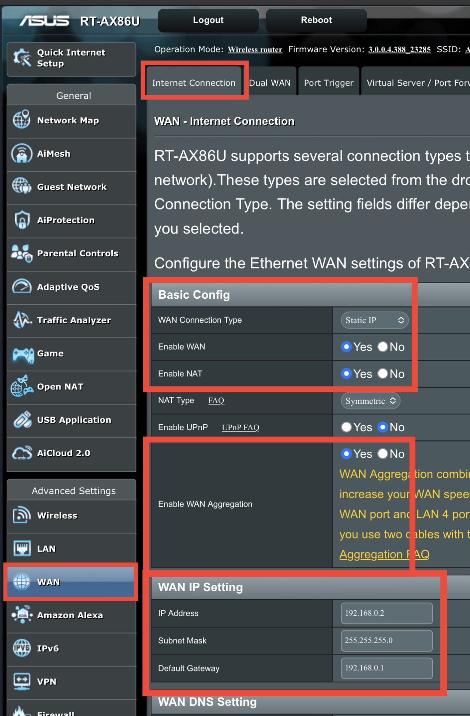Viewport: 470px width, 716px height.
Task: Disable WAN Aggregation with No option
Action: click(383, 454)
